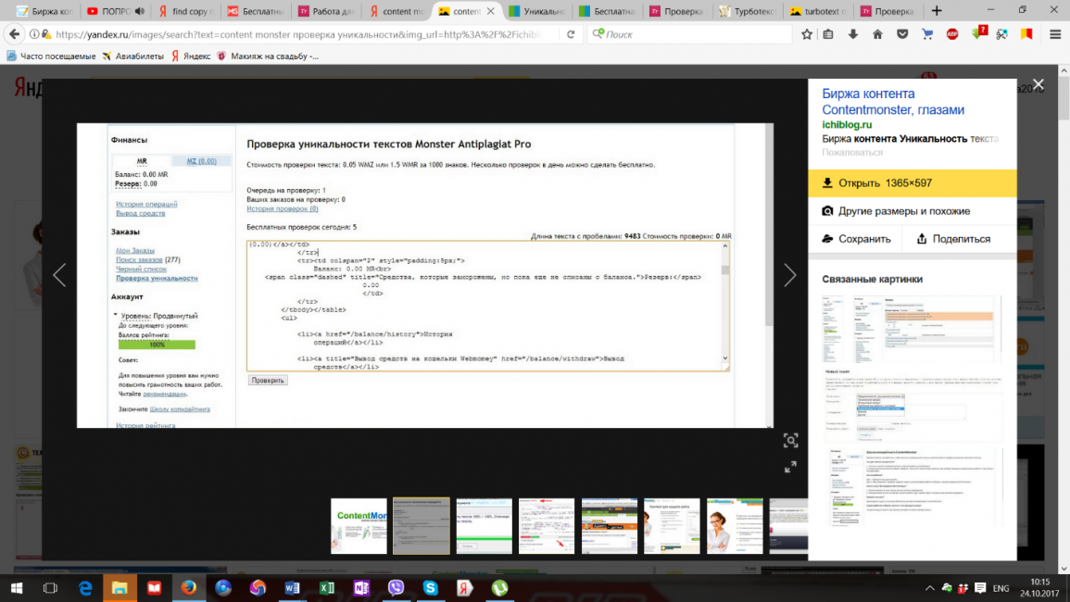Image resolution: width=1070 pixels, height=602 pixels.
Task: Open OneNote from the taskbar
Action: 361,588
